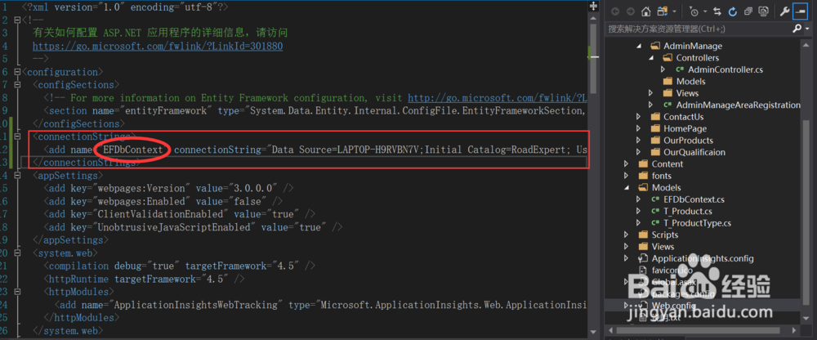
Task: Click the Home icon in Solution Explorer toolbar
Action: 646,11
